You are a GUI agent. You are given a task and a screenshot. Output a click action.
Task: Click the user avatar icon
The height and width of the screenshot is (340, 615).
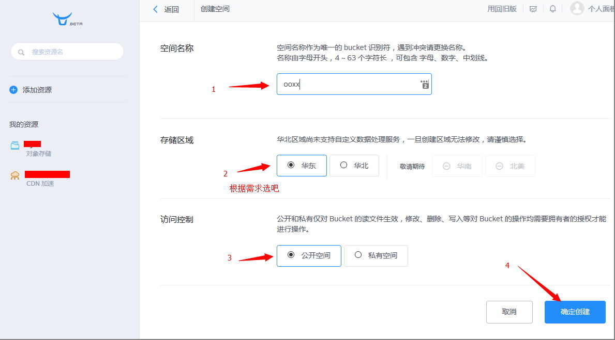tap(577, 8)
